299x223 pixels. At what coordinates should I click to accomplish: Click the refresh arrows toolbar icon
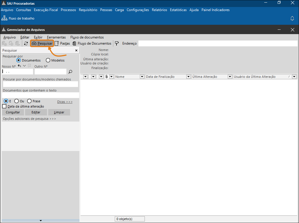26,43
